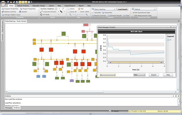Switch to the Special Analysis ribbon tab
The height and width of the screenshot is (115, 182).
point(23,6)
